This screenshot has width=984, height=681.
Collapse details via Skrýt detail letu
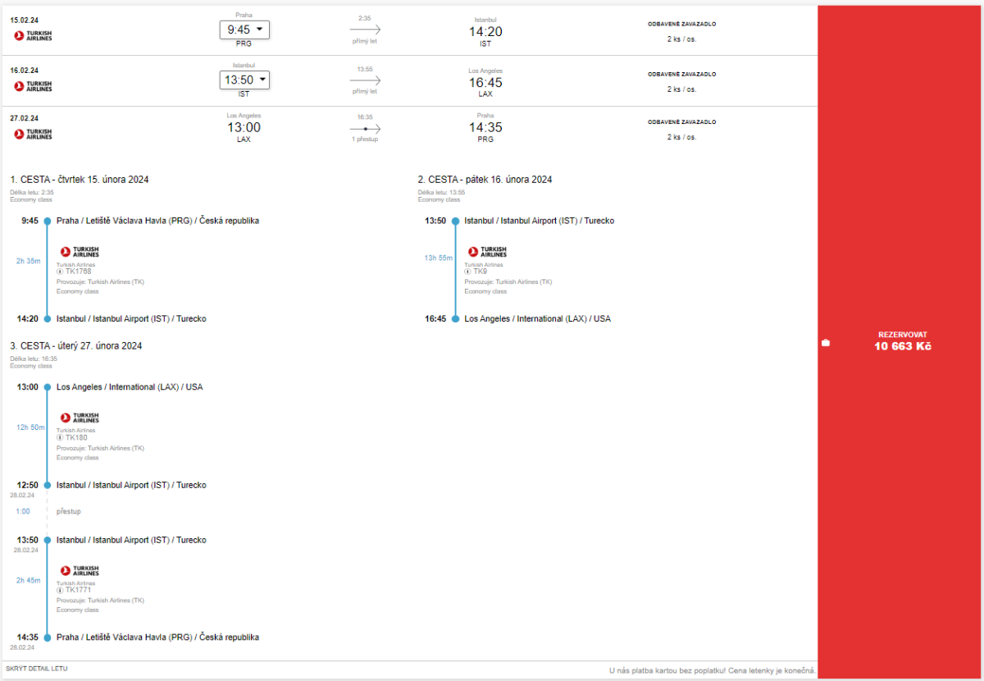(37, 669)
